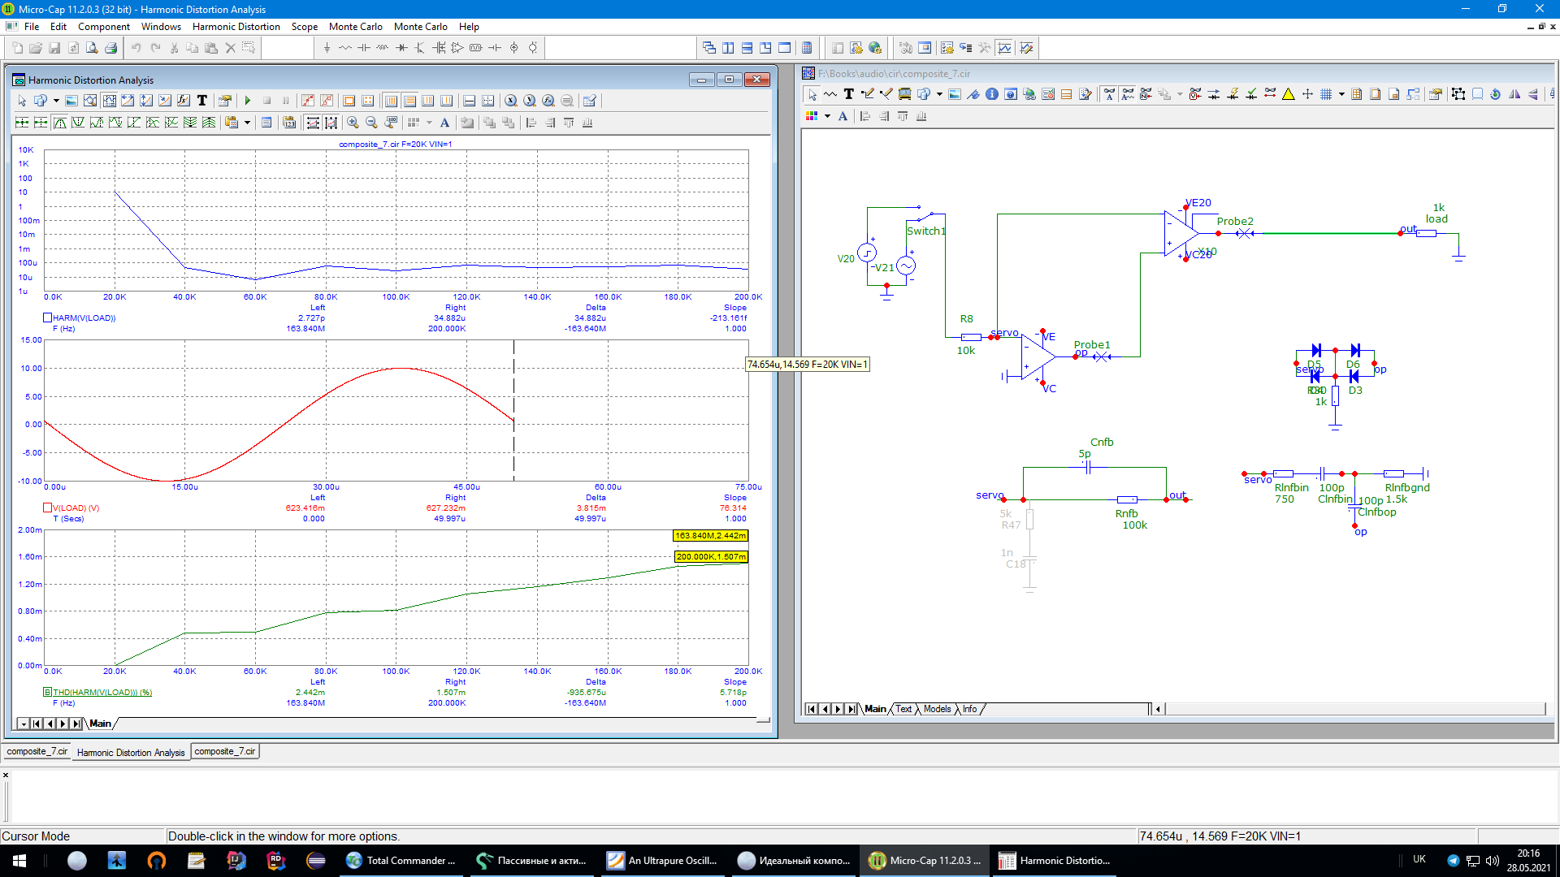1560x877 pixels.
Task: Click the Go To Y icon
Action: coord(529,101)
